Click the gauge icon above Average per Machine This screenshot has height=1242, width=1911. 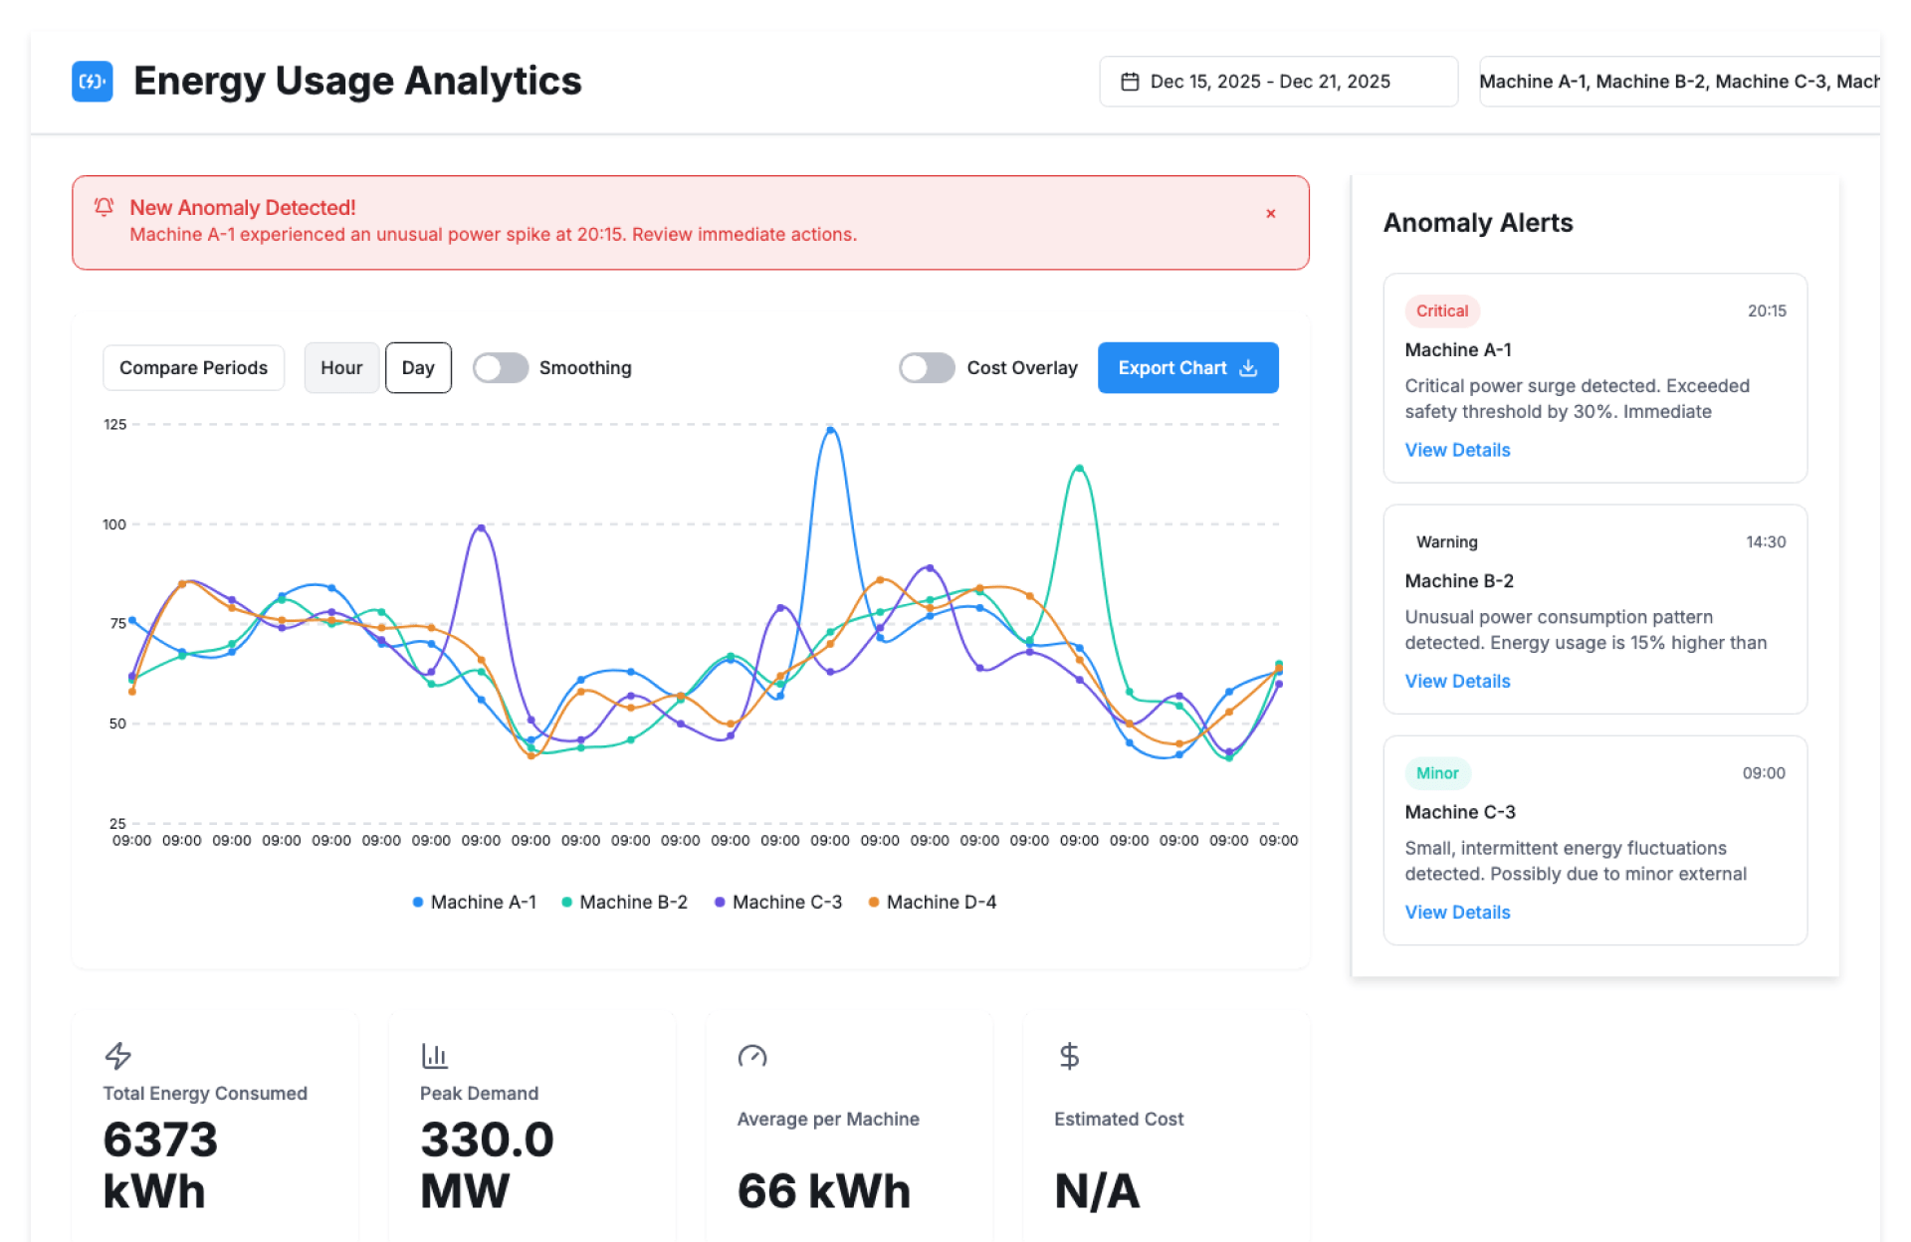(752, 1056)
